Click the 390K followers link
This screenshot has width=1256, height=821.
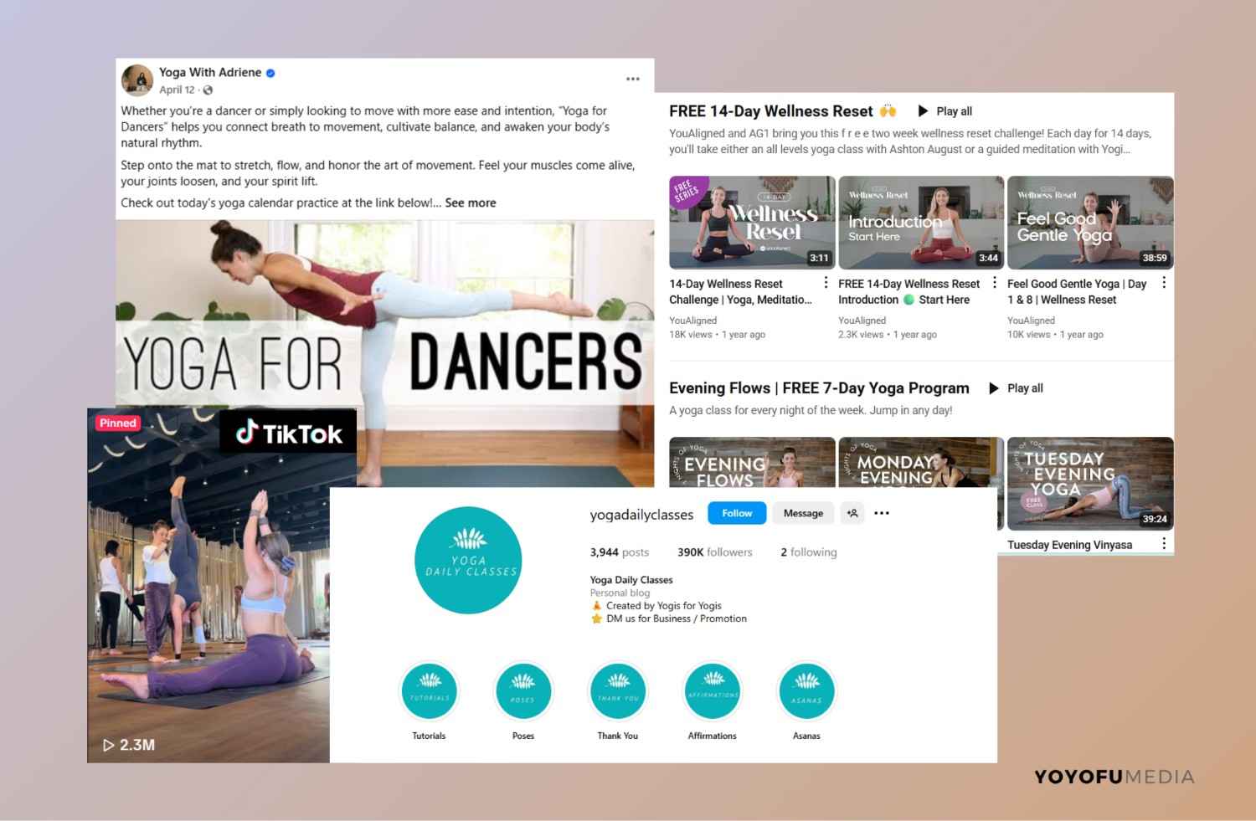tap(714, 552)
